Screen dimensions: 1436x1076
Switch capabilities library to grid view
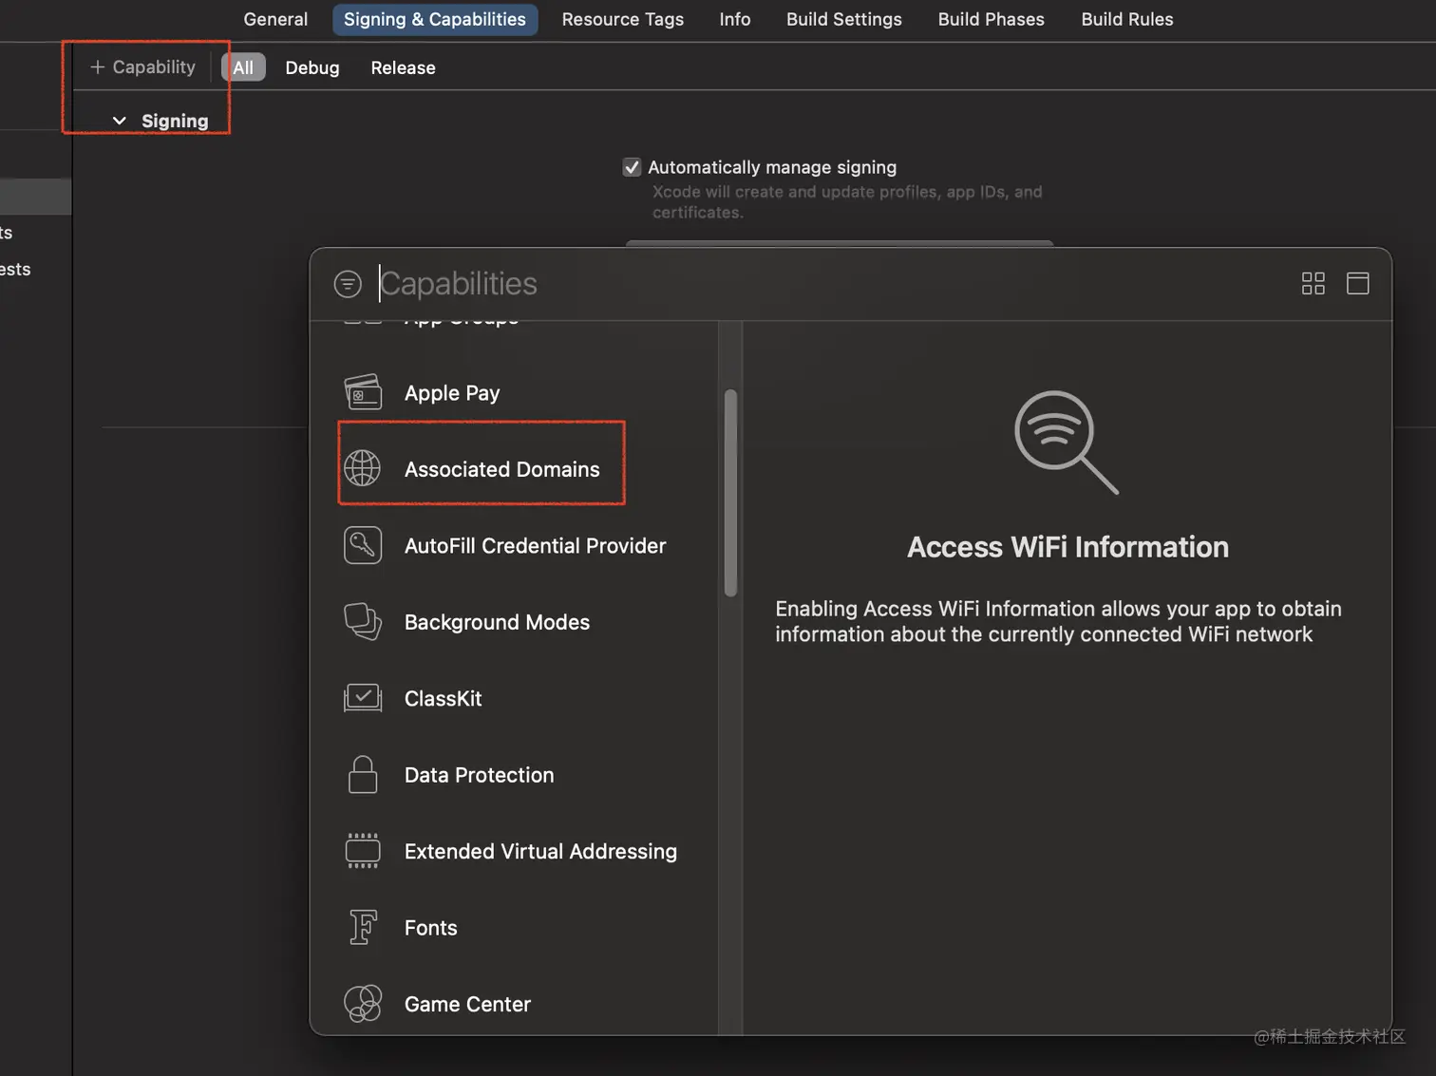(x=1313, y=283)
